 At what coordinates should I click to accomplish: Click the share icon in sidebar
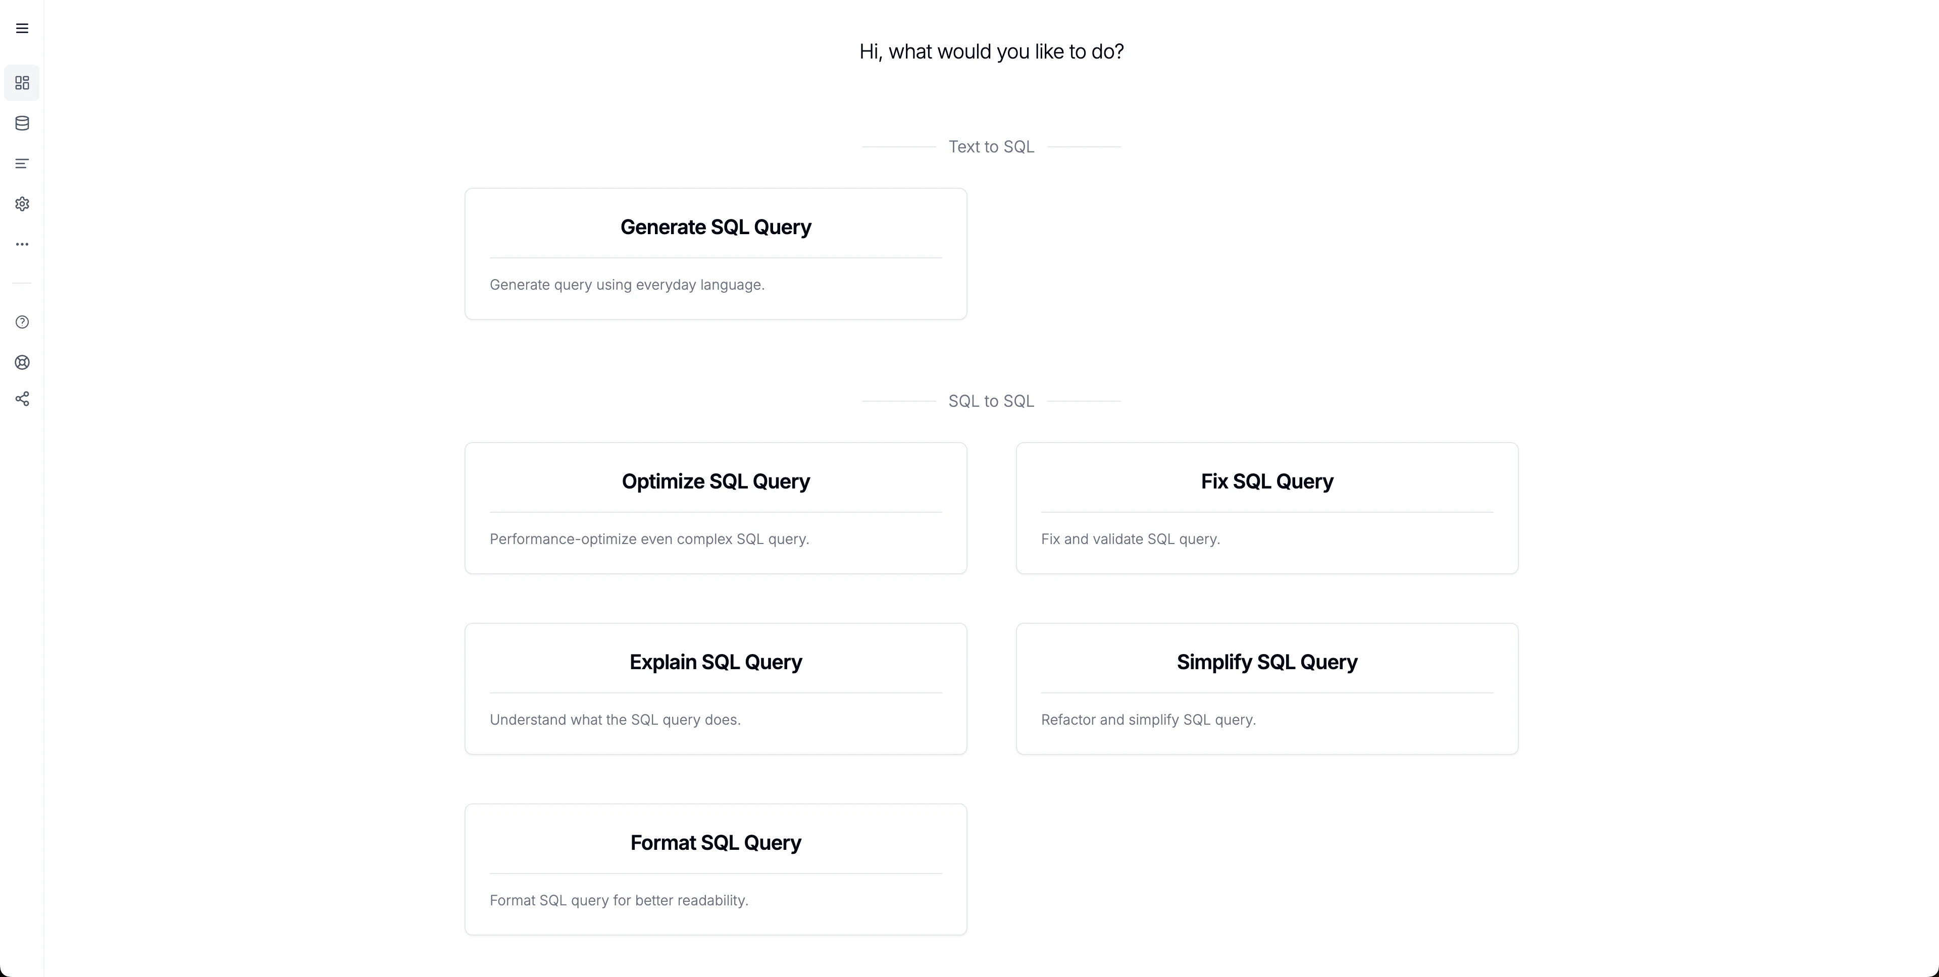(x=22, y=399)
